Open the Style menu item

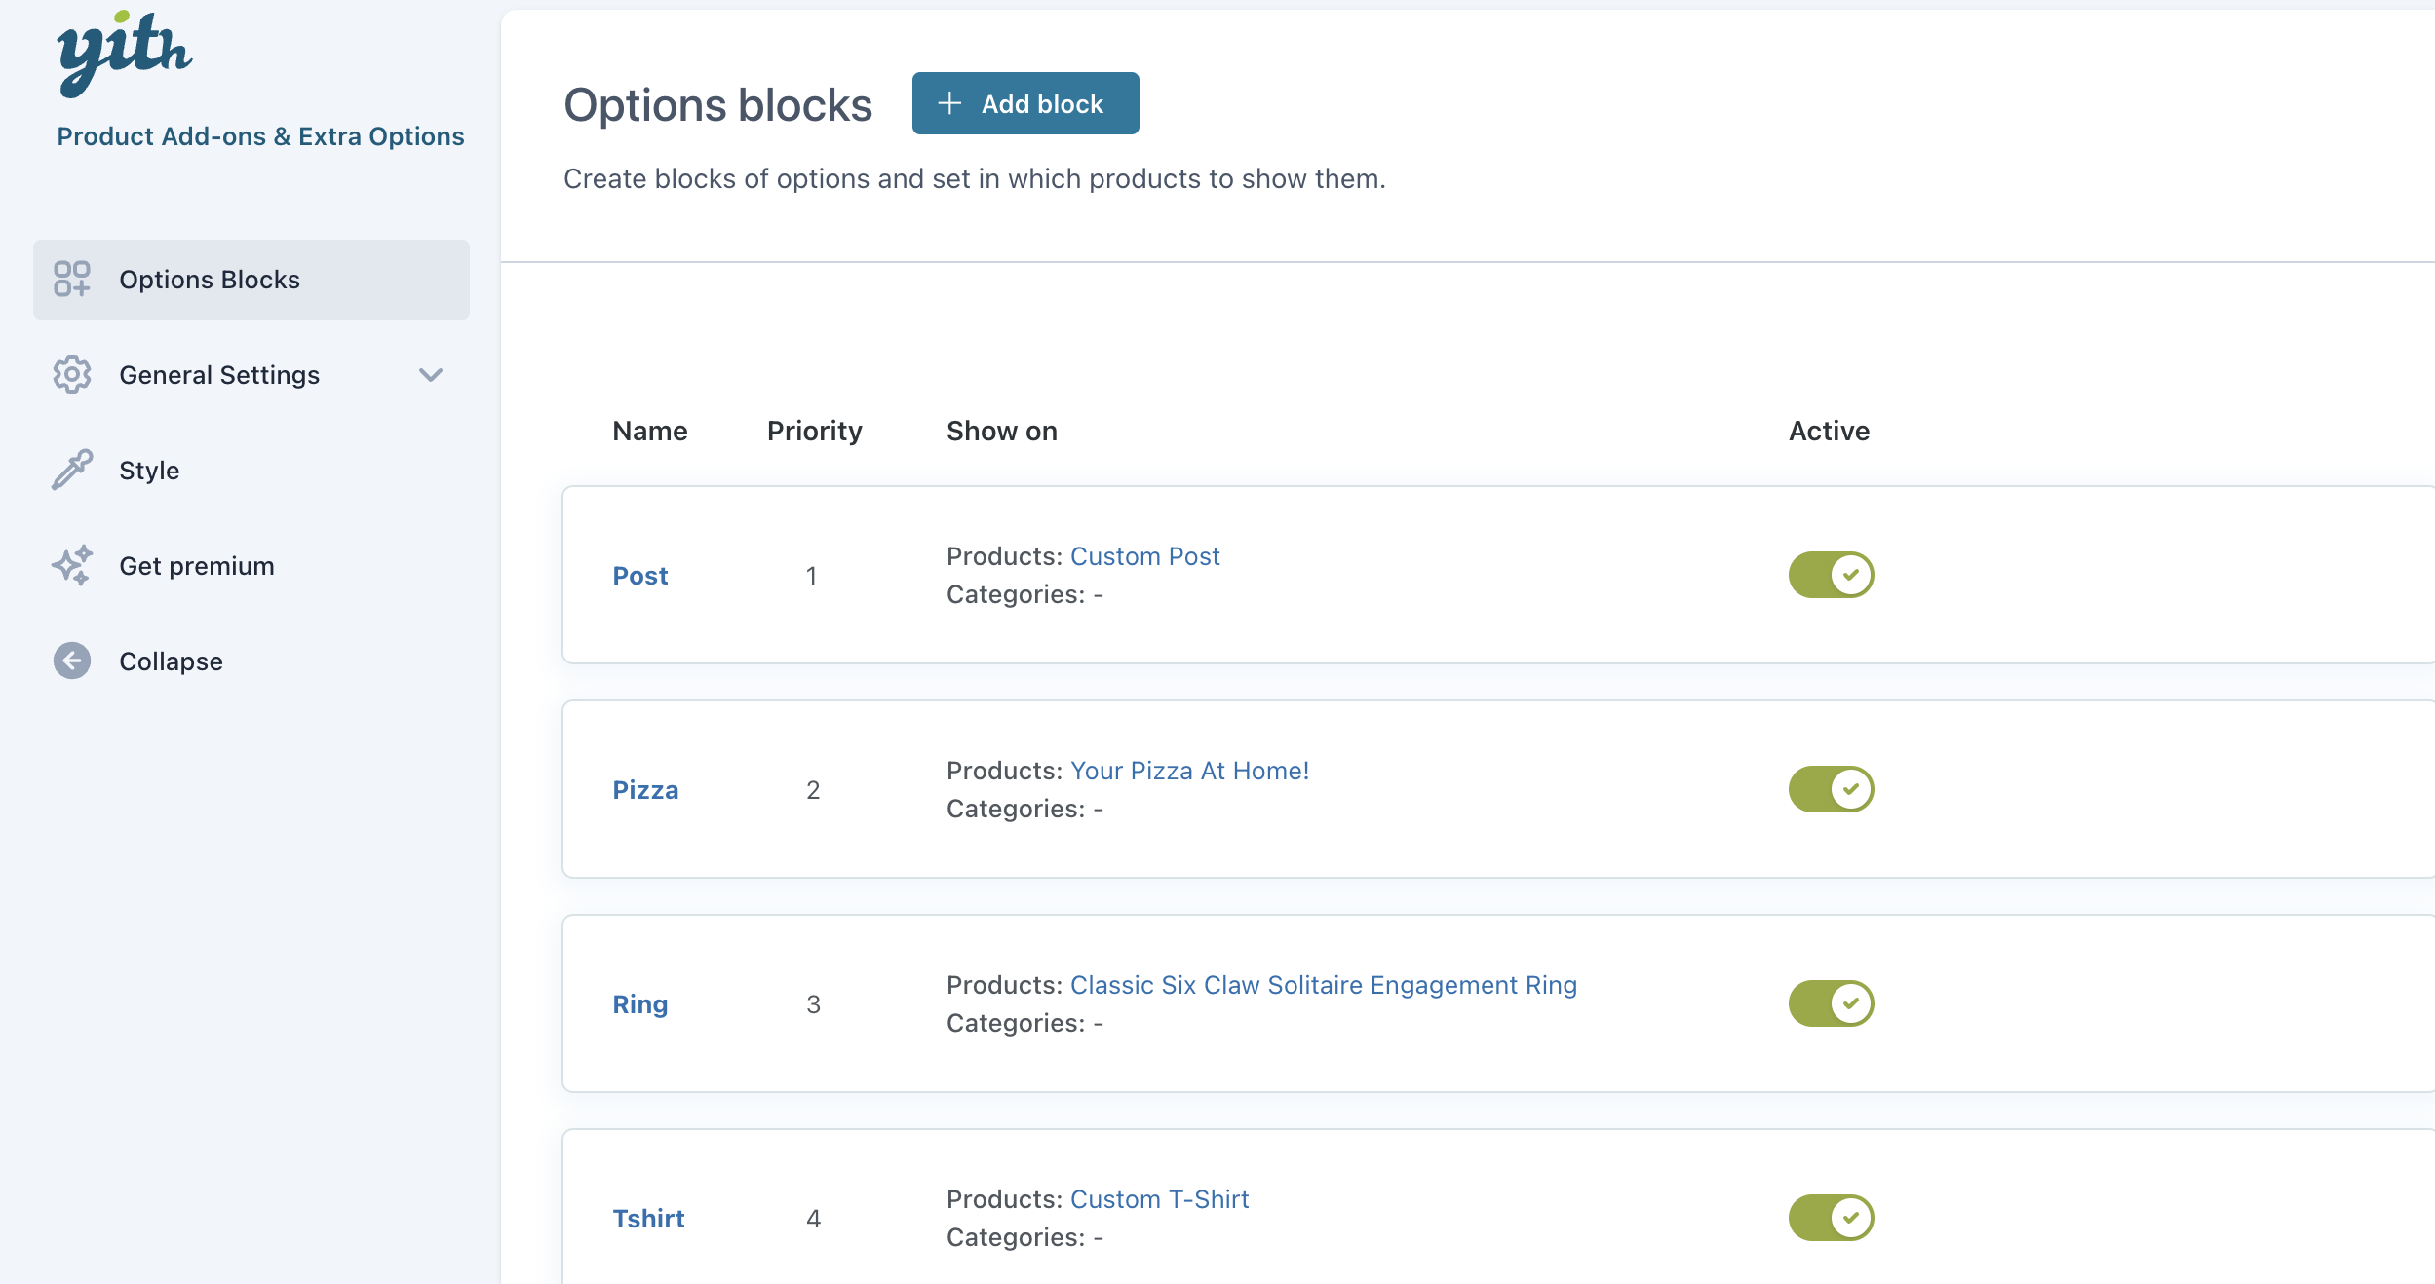(149, 471)
